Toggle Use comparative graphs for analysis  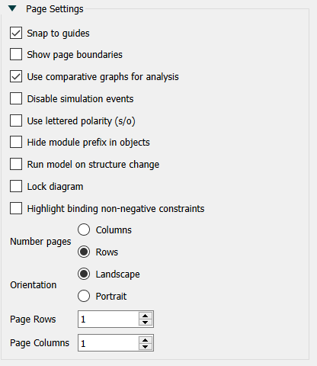pos(16,76)
